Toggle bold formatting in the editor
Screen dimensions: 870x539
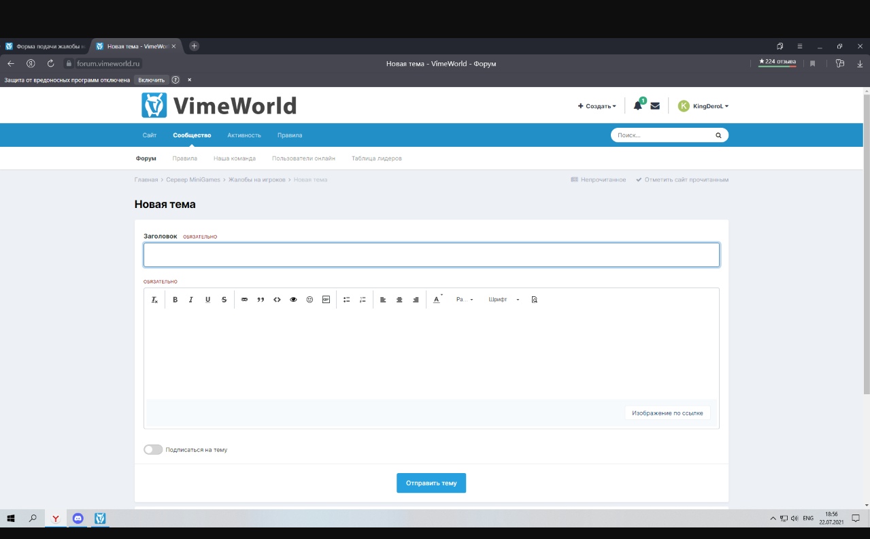pos(175,300)
